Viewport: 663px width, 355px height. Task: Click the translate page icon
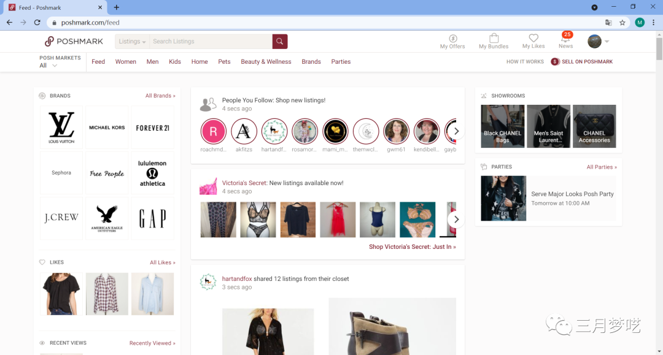coord(608,23)
